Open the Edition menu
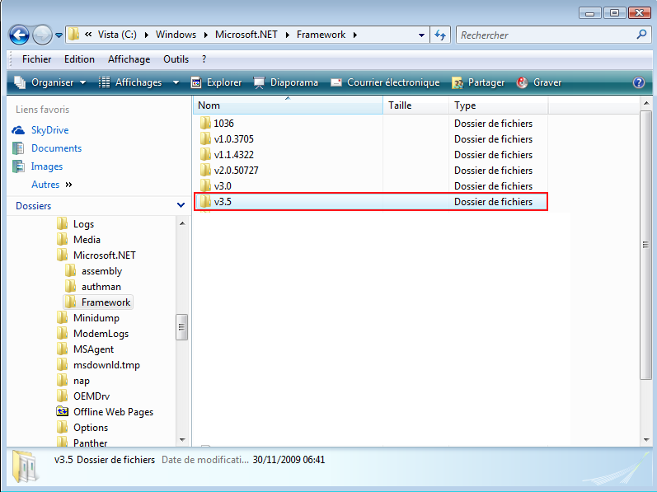Viewport: 657px width, 492px height. (79, 59)
